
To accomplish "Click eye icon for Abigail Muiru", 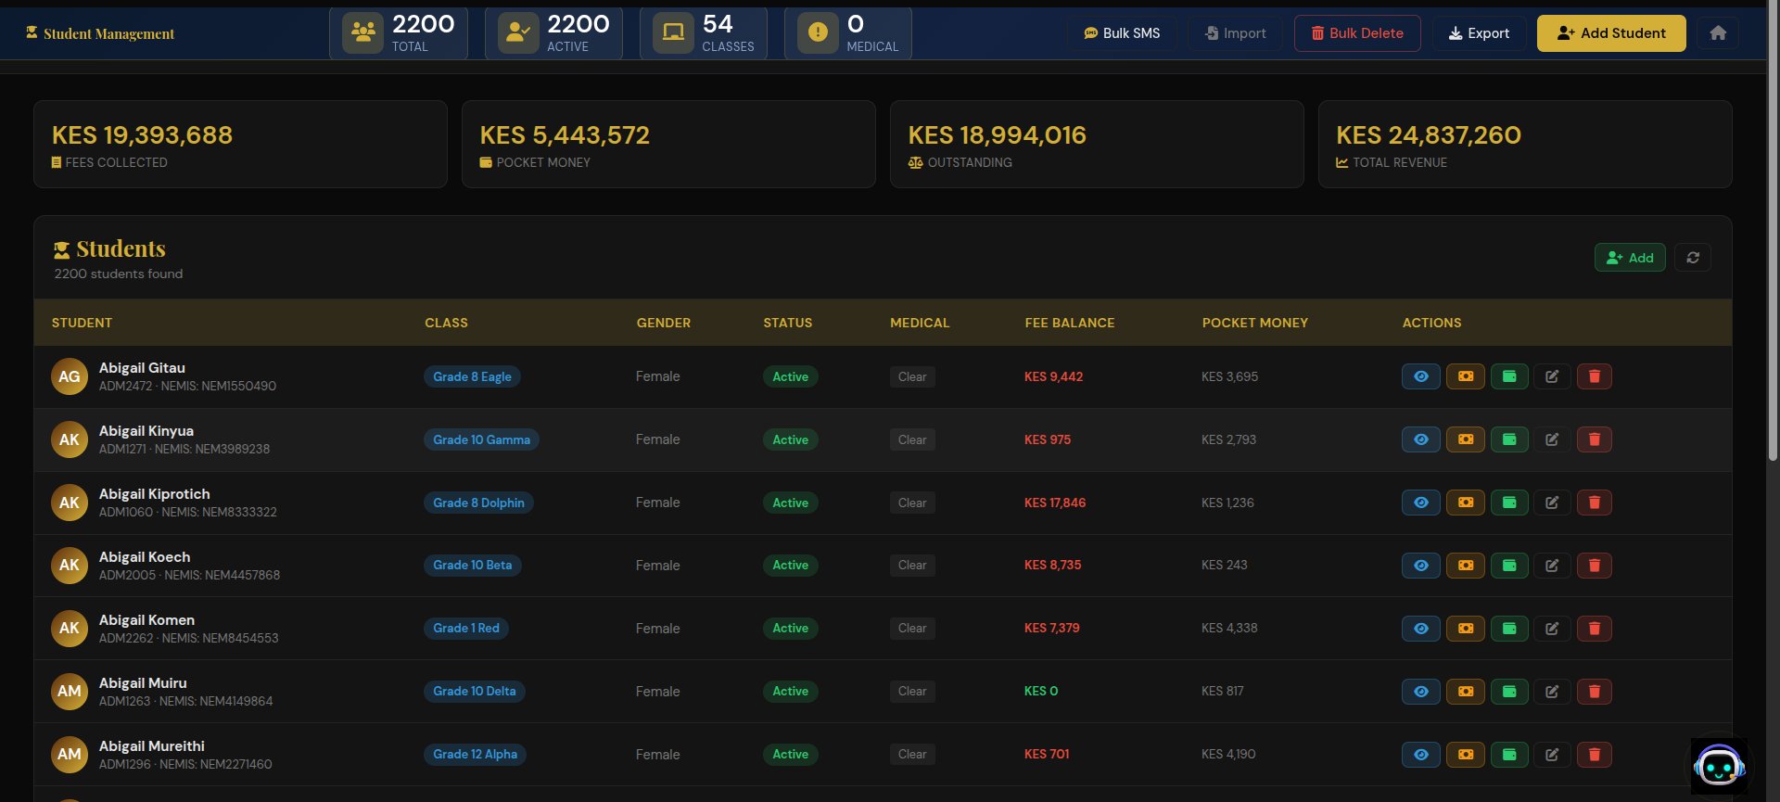I will pos(1420,692).
